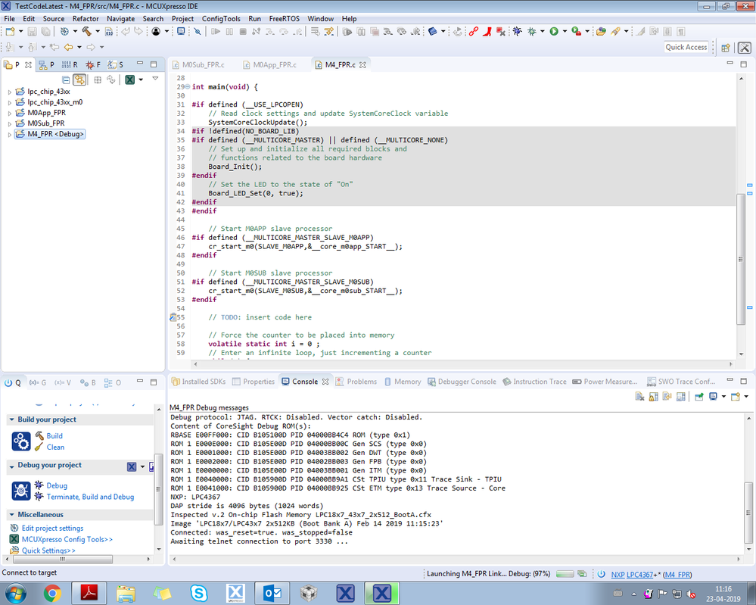Expand the lpc_chip_43xx project node
The height and width of the screenshot is (605, 756).
pos(10,92)
